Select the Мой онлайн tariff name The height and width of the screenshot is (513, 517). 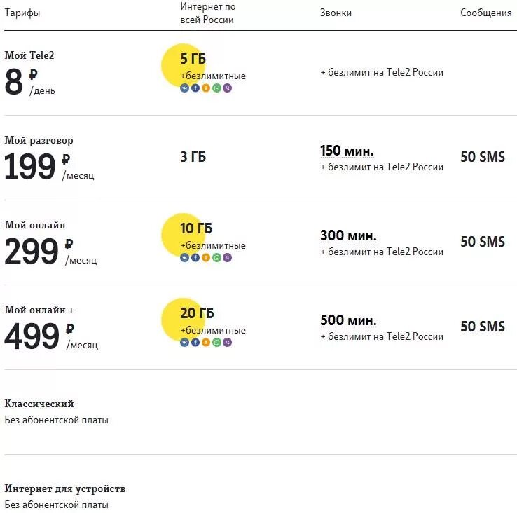pos(35,225)
